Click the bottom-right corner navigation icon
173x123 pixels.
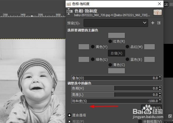pyautogui.click(x=170, y=116)
